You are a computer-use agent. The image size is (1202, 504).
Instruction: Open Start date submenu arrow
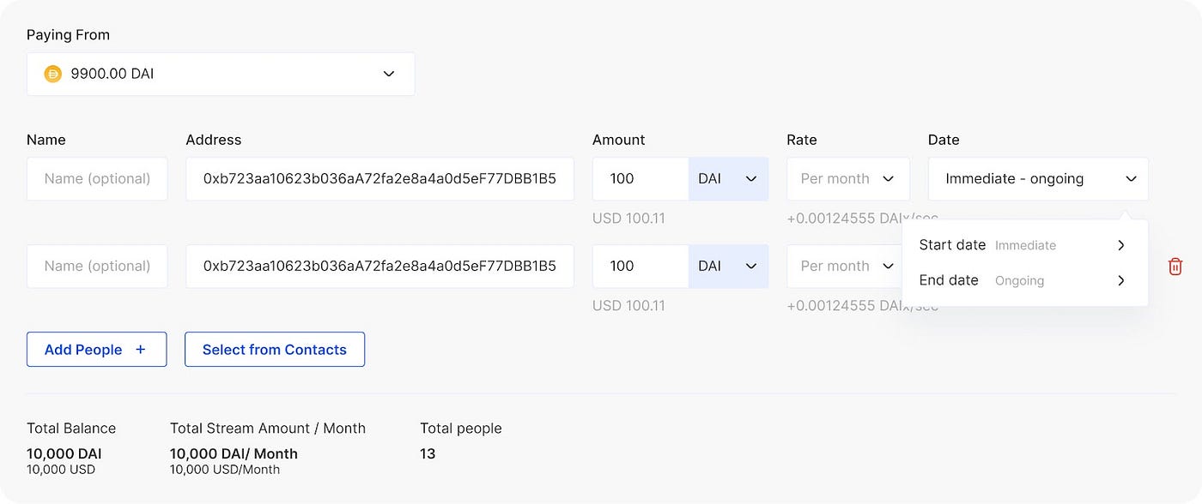1120,245
